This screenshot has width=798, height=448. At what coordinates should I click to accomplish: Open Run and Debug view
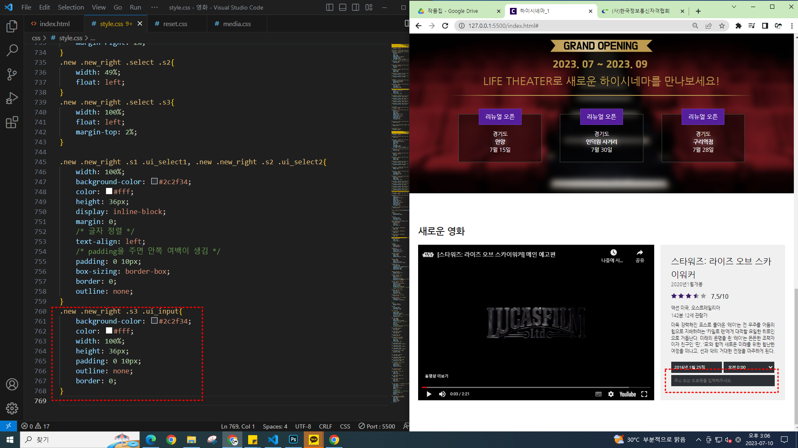pos(12,98)
